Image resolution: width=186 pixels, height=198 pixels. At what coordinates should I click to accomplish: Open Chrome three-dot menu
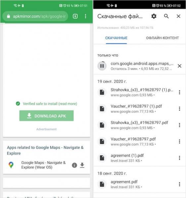point(85,16)
